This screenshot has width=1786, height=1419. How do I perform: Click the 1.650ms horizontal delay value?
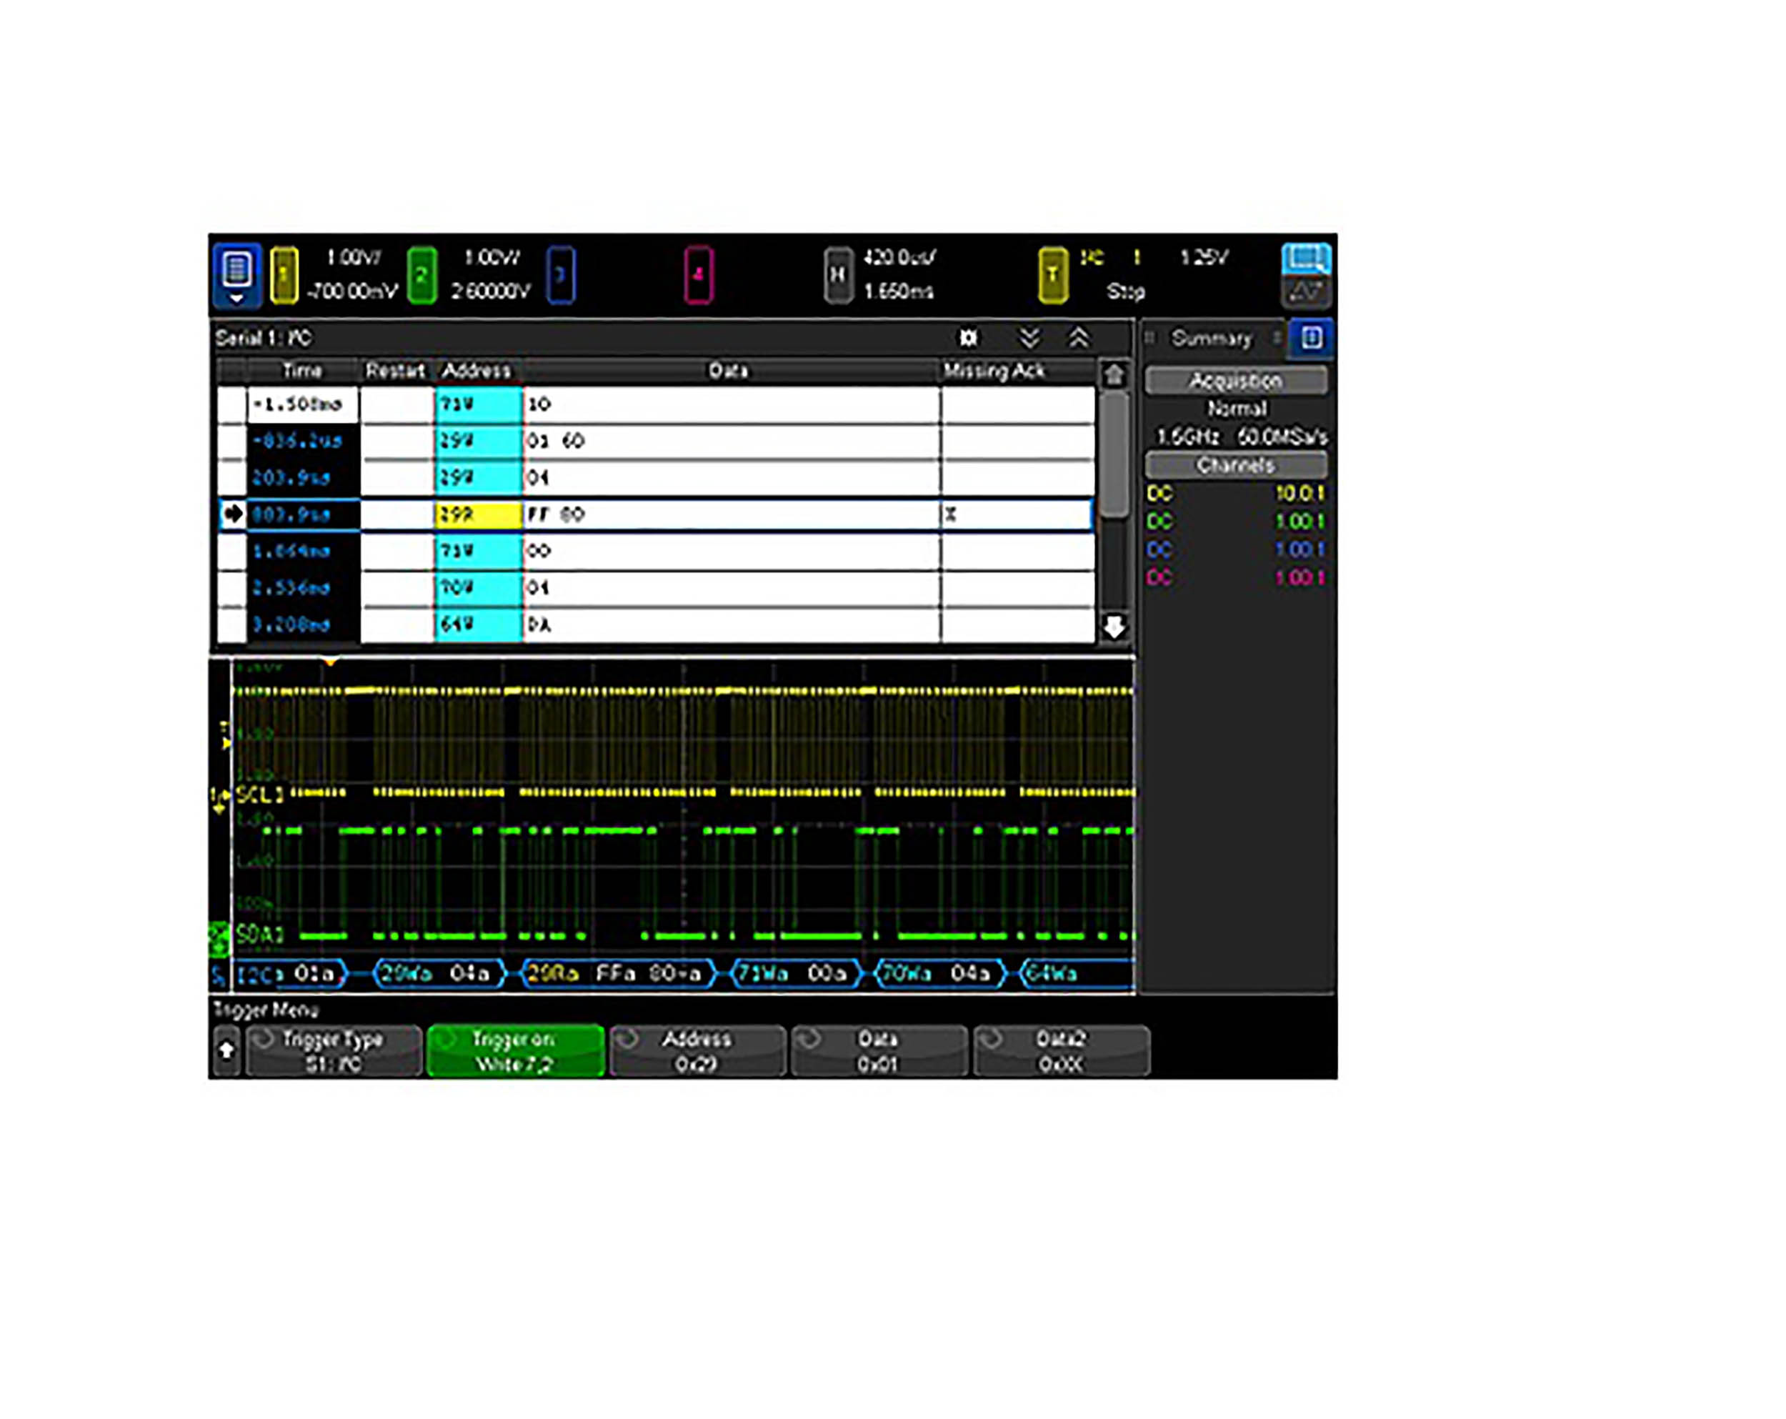click(x=899, y=292)
